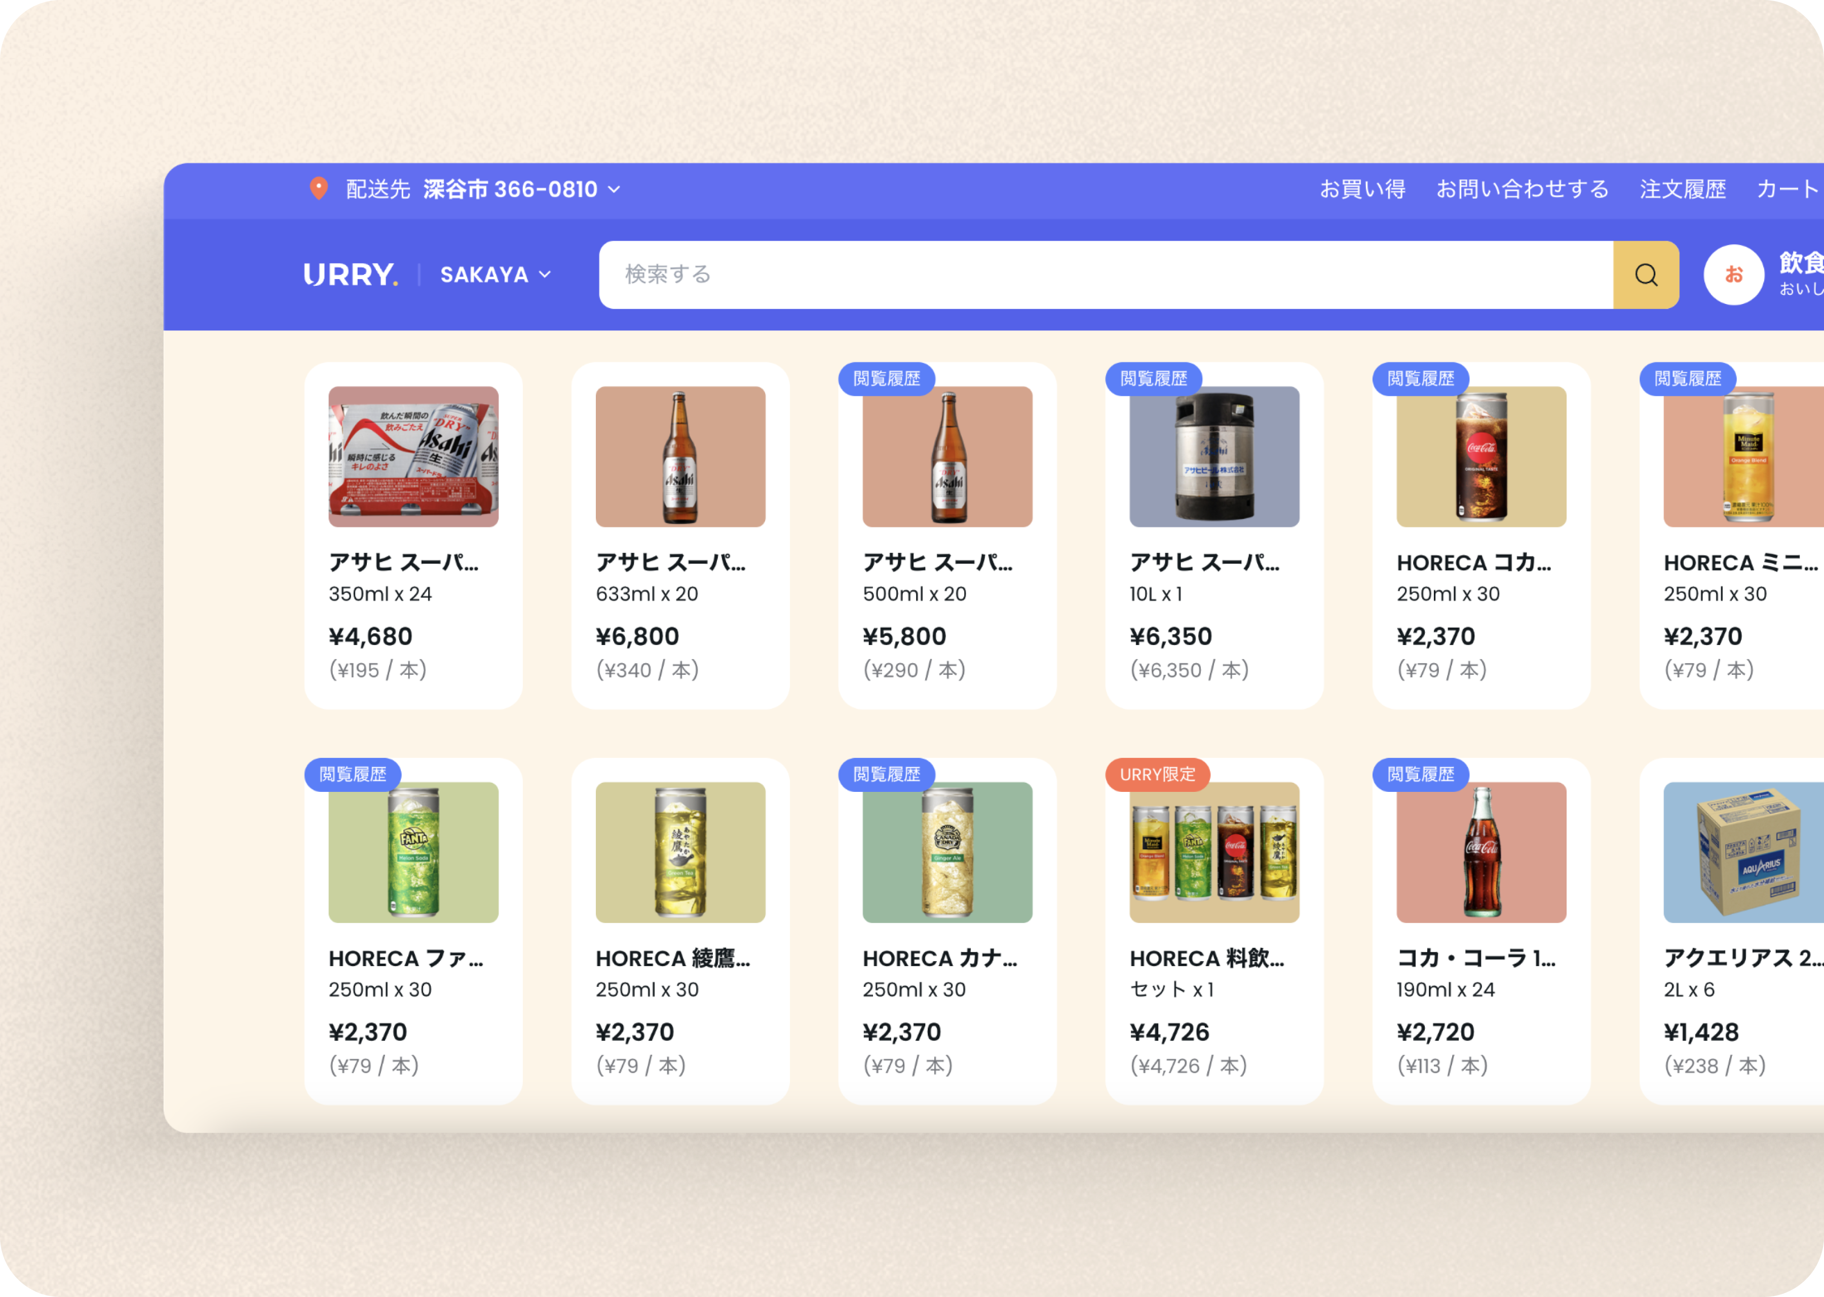Screen dimensions: 1824x1297
Task: Open 注文履歴 order history
Action: tap(1682, 189)
